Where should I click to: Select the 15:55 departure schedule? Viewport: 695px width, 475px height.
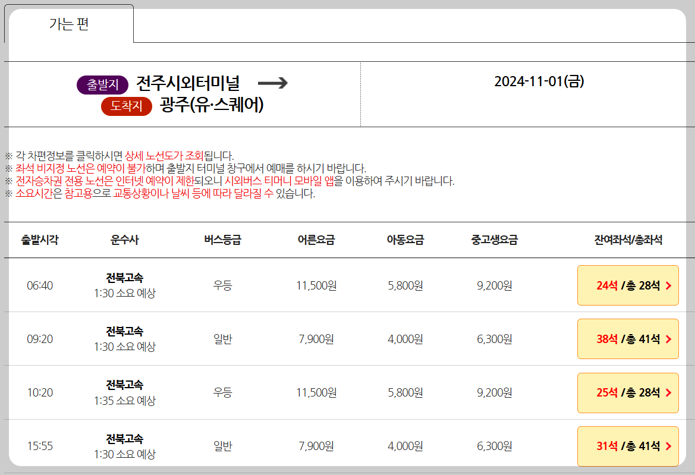(297, 446)
